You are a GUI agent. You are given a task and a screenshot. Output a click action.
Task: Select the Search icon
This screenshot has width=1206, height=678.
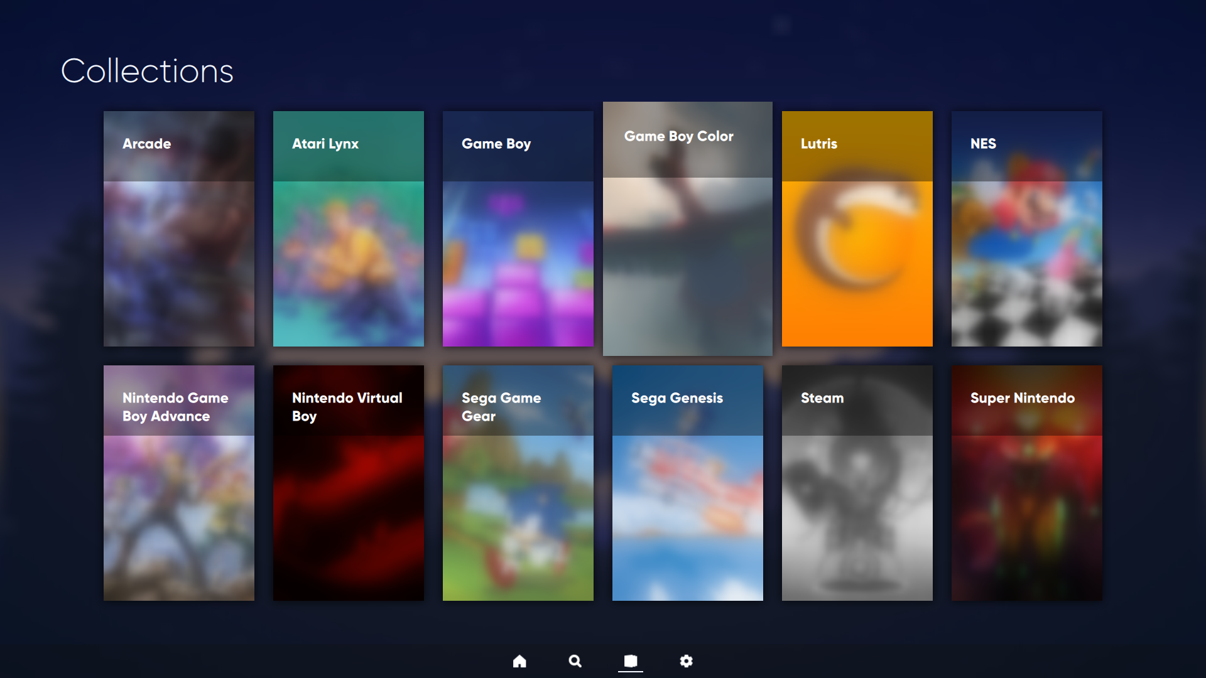click(x=575, y=661)
